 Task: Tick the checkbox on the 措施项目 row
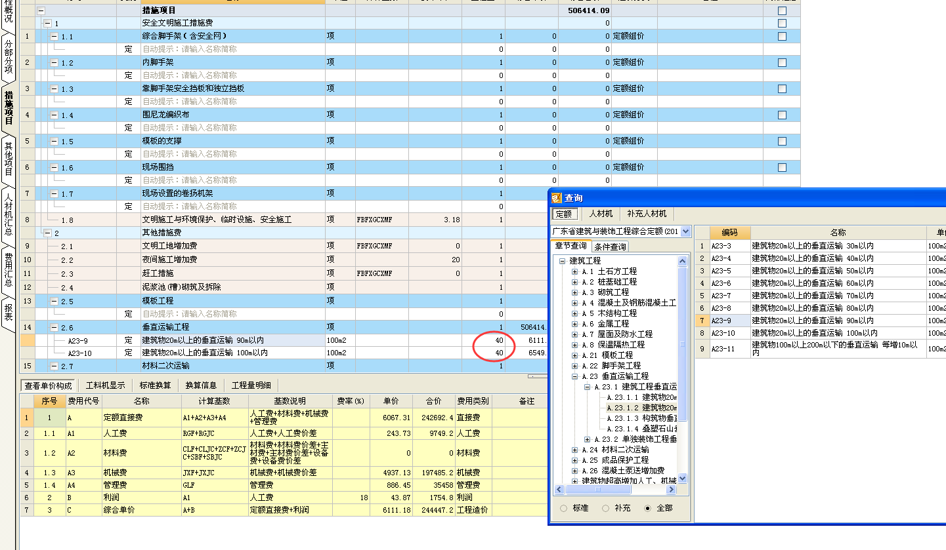pos(782,10)
